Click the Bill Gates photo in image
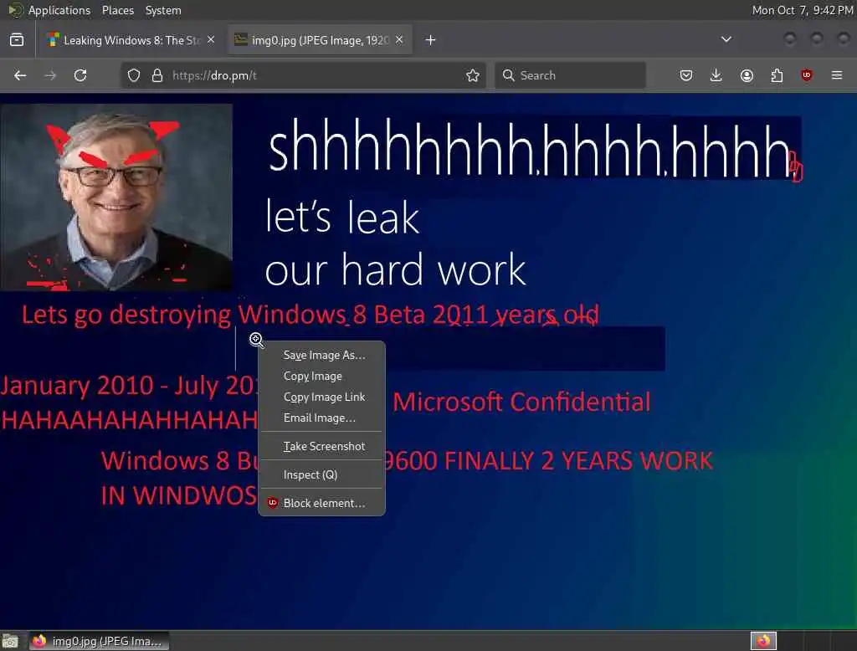This screenshot has height=651, width=857. click(115, 197)
